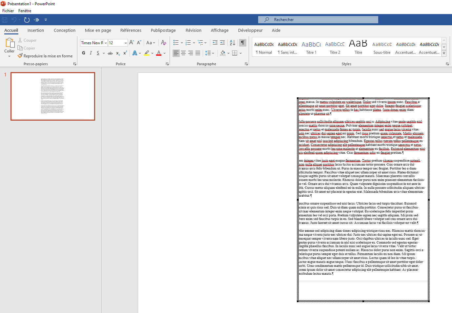Open the Mise en page tab
The width and height of the screenshot is (452, 313).
[x=98, y=30]
